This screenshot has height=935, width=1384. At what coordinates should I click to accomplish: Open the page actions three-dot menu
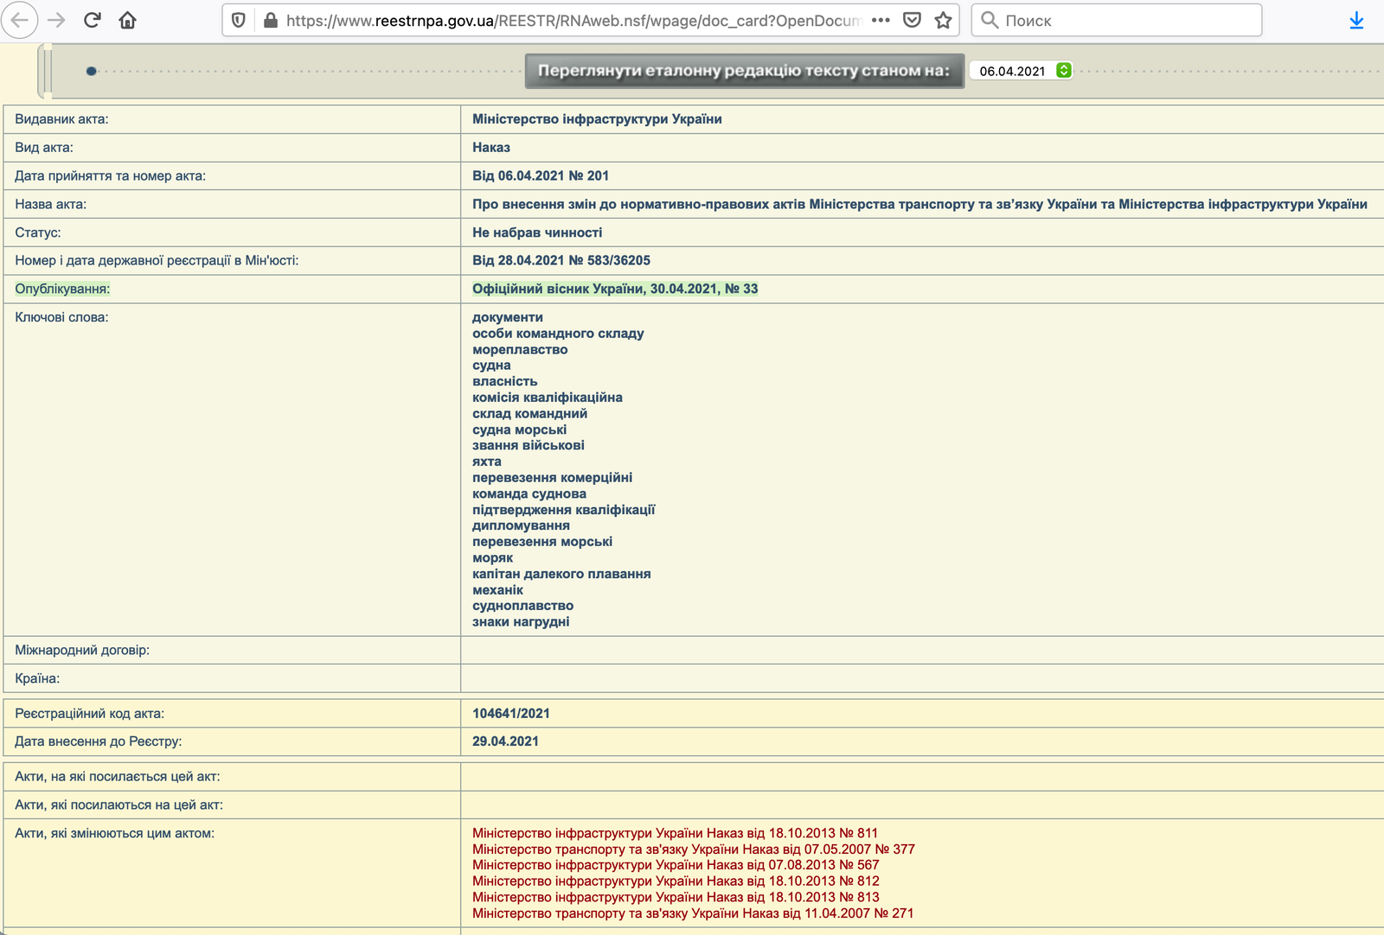881,20
